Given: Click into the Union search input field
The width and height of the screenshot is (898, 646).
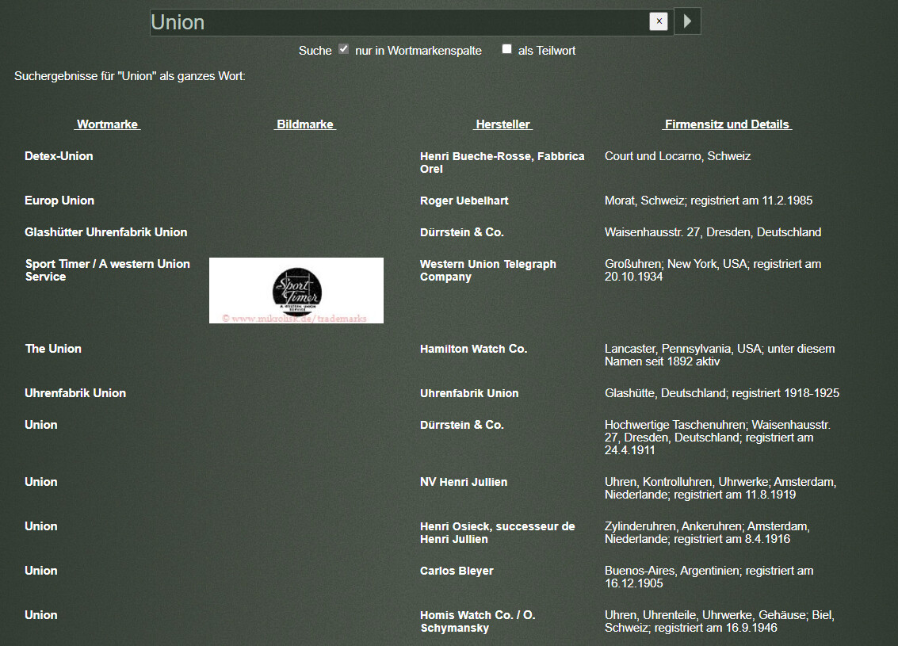Looking at the screenshot, I should [396, 22].
